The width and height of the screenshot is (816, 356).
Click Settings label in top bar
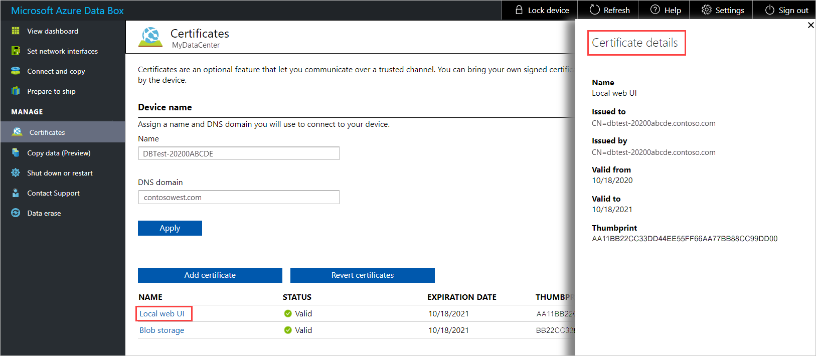pos(730,10)
